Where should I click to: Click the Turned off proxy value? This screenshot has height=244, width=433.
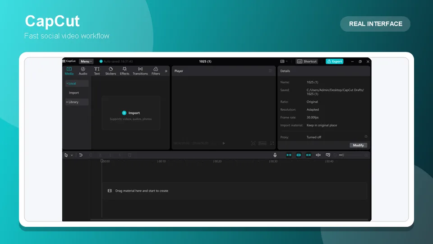coord(314,137)
